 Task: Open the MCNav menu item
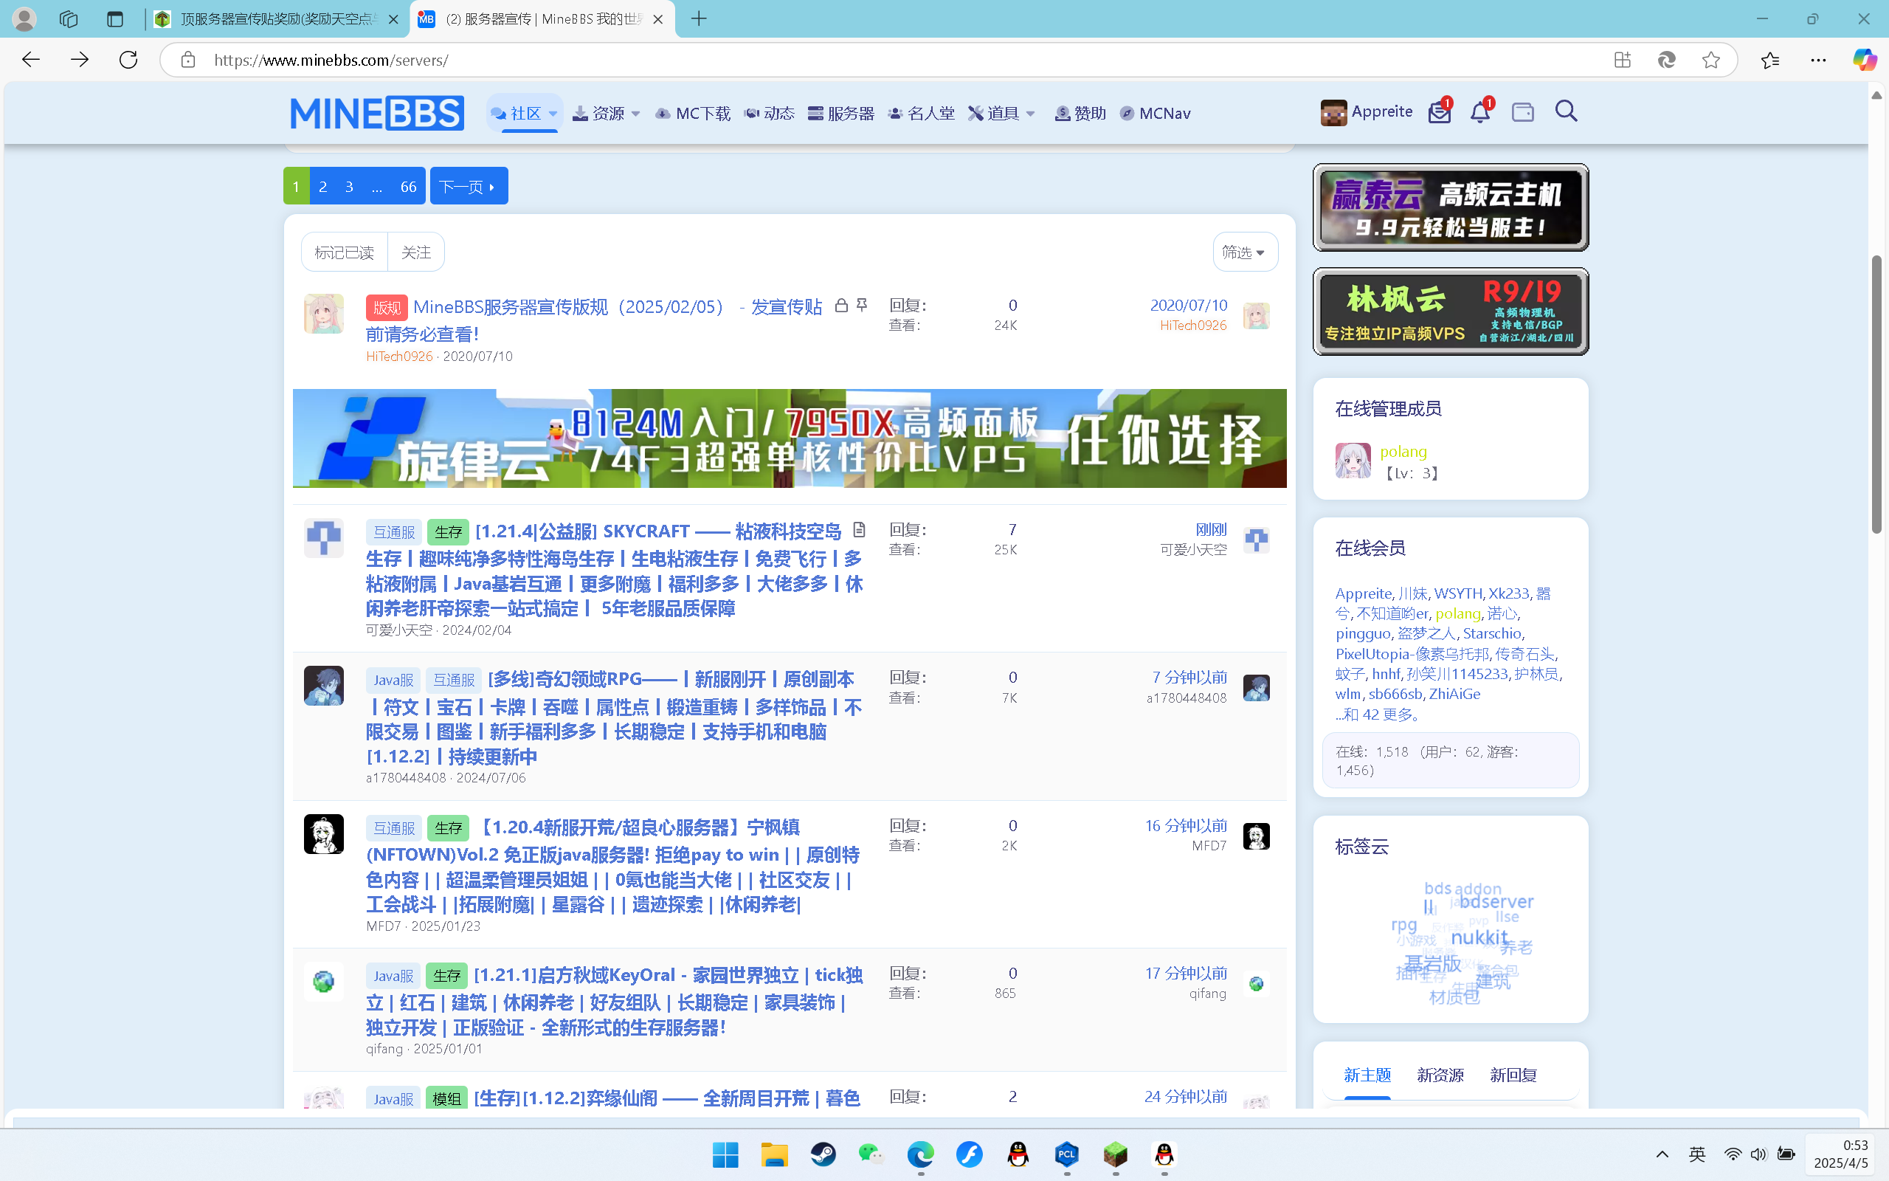1155,114
